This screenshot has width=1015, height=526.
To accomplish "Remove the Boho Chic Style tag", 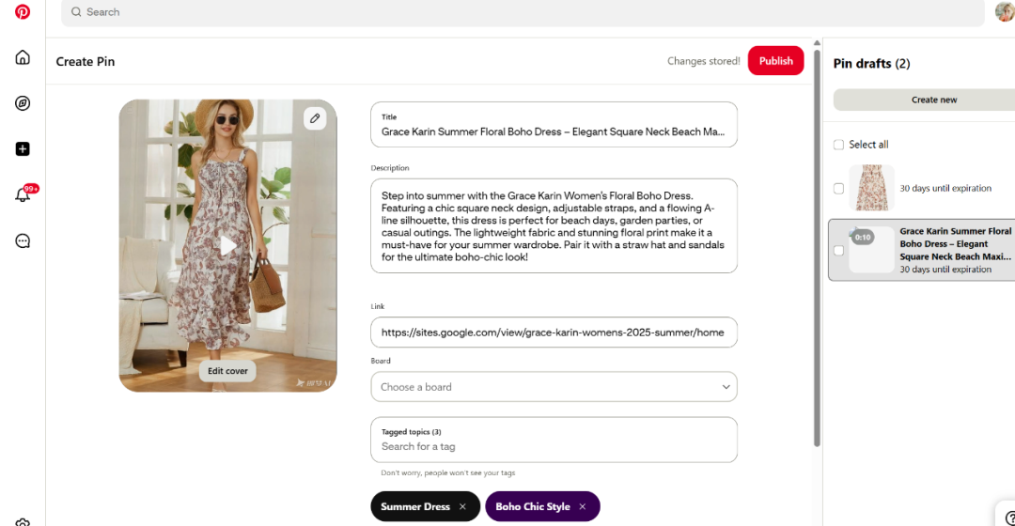I will tap(583, 506).
